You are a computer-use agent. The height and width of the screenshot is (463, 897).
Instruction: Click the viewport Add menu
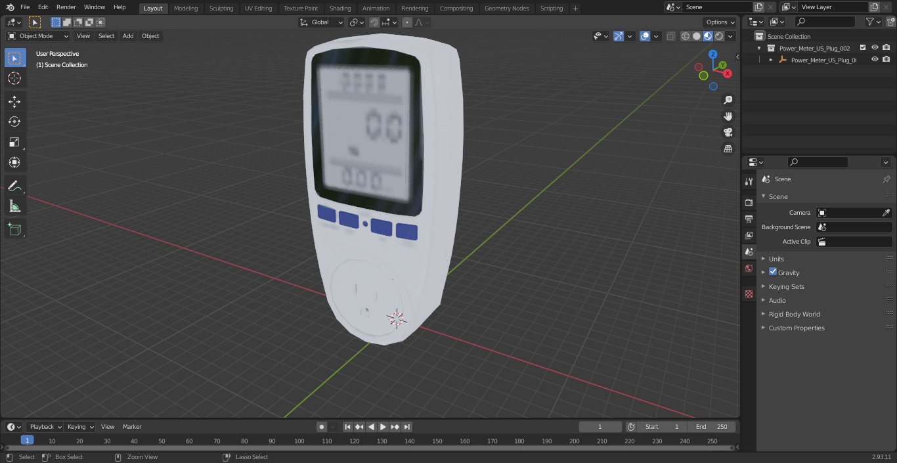point(128,36)
